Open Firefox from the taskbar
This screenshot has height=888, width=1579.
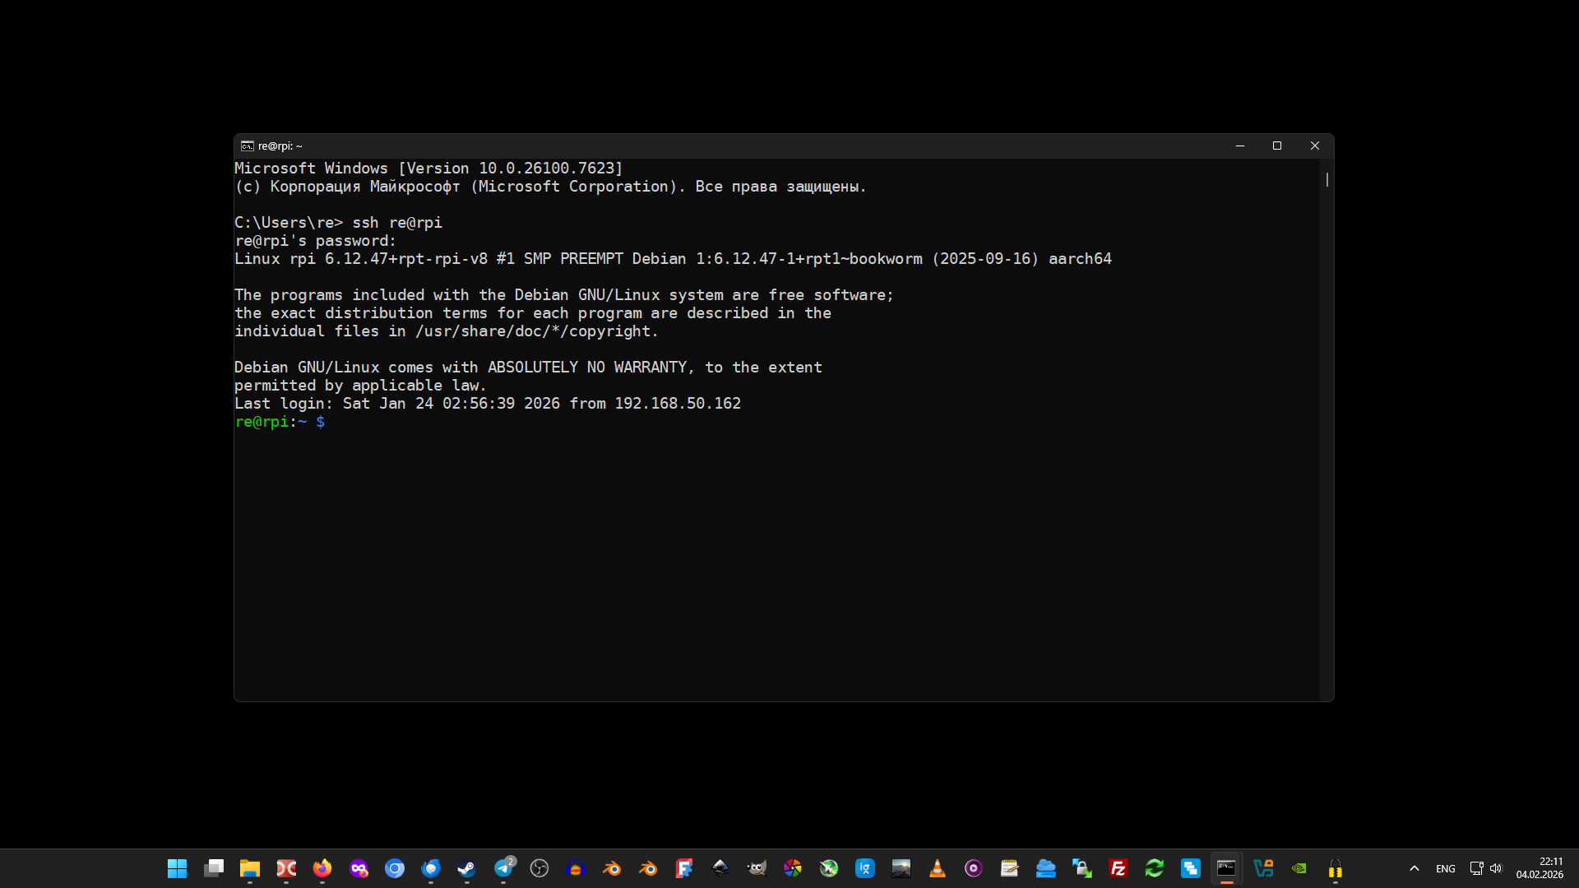[322, 868]
